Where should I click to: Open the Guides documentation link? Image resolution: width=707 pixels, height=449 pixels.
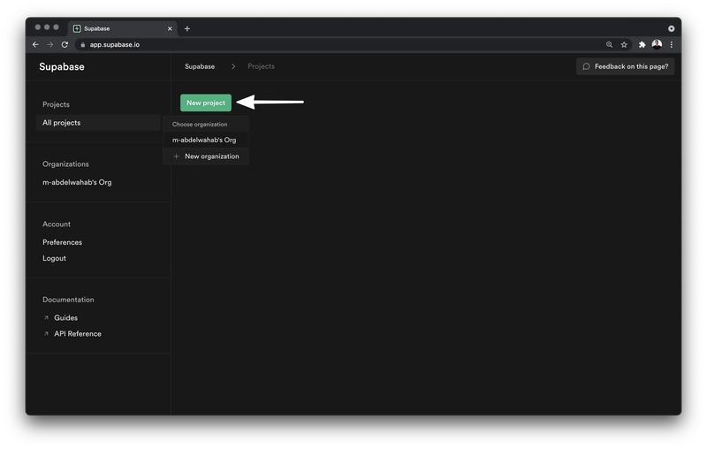[65, 318]
